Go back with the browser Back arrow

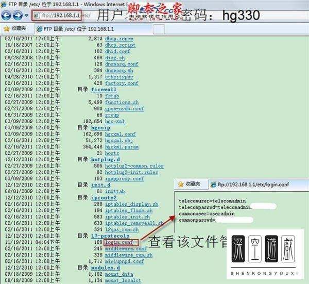6,15
